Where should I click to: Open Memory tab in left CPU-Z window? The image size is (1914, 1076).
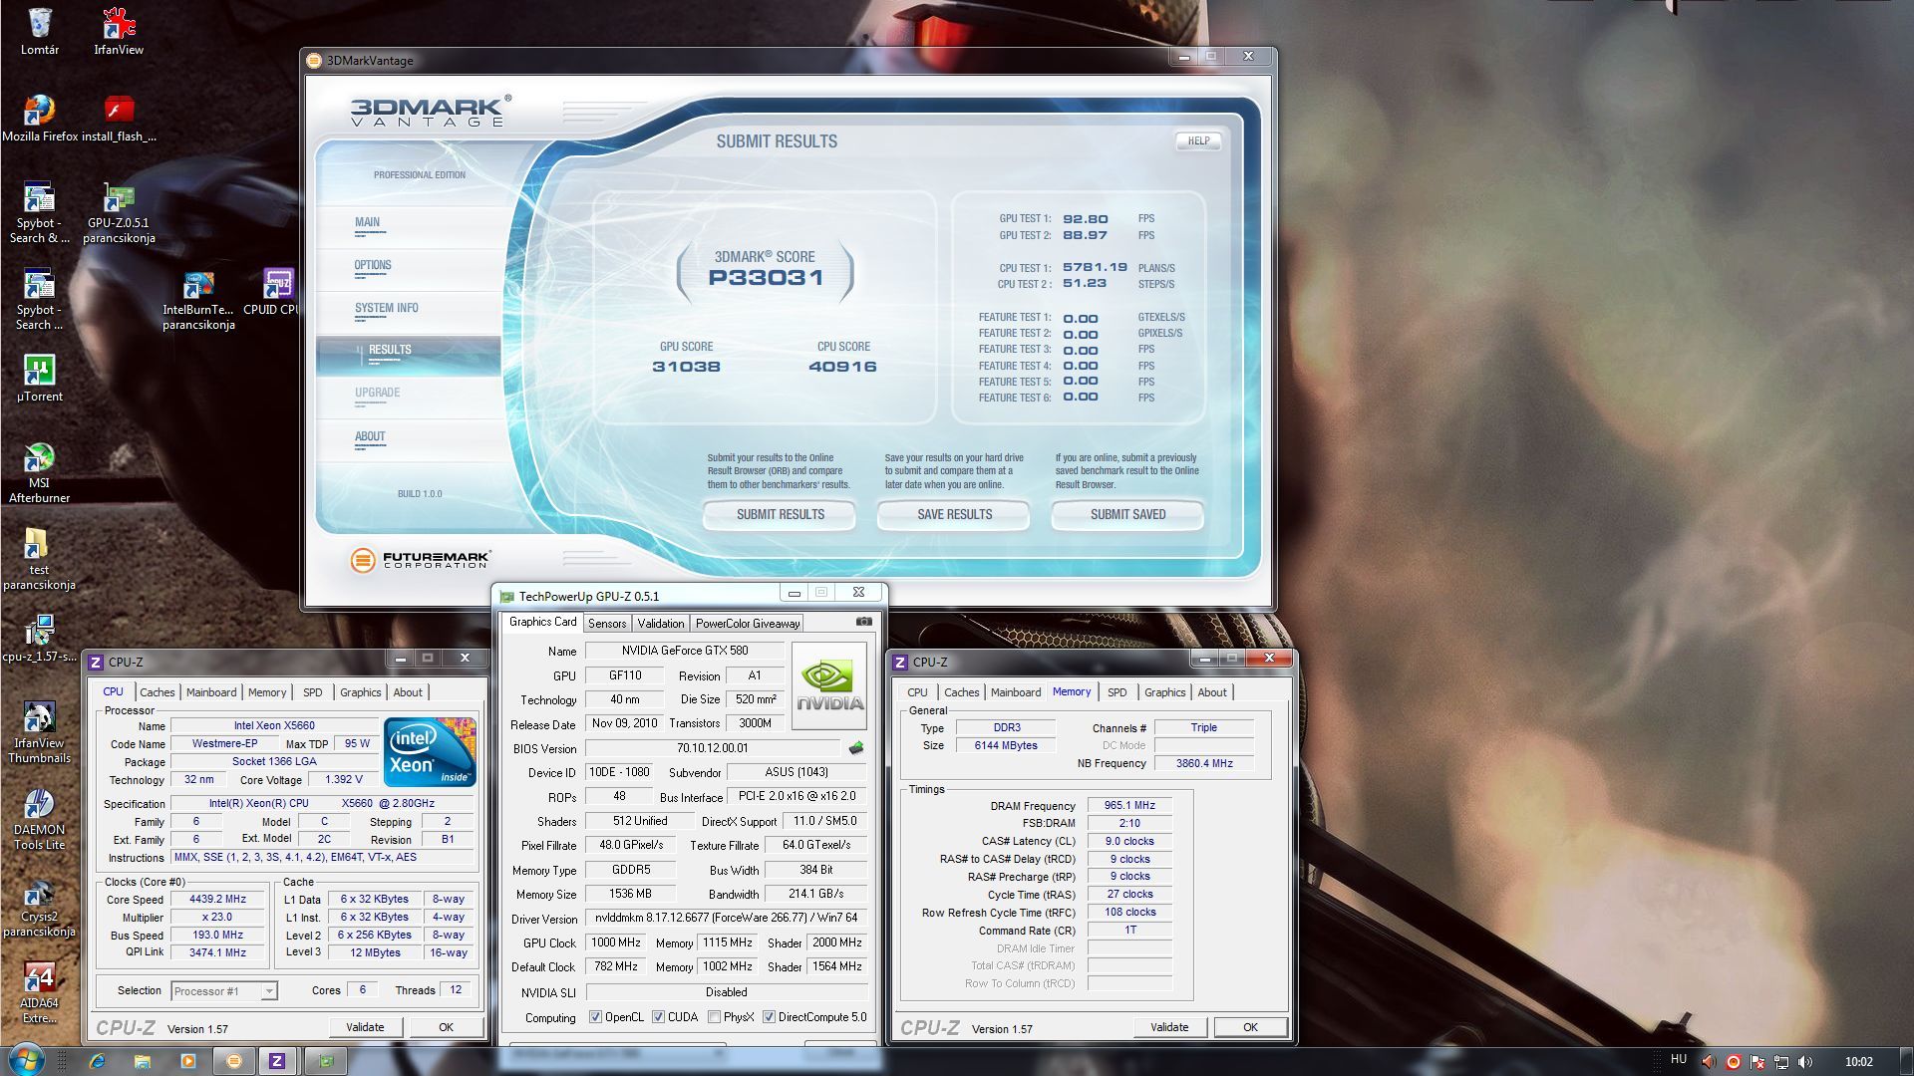[266, 692]
